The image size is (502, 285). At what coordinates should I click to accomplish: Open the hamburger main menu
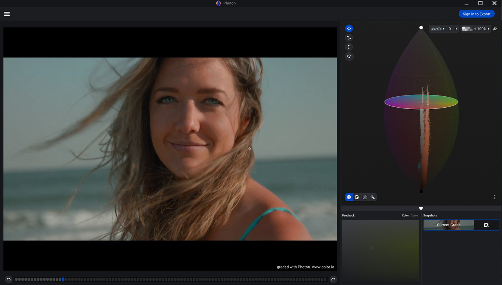[7, 14]
